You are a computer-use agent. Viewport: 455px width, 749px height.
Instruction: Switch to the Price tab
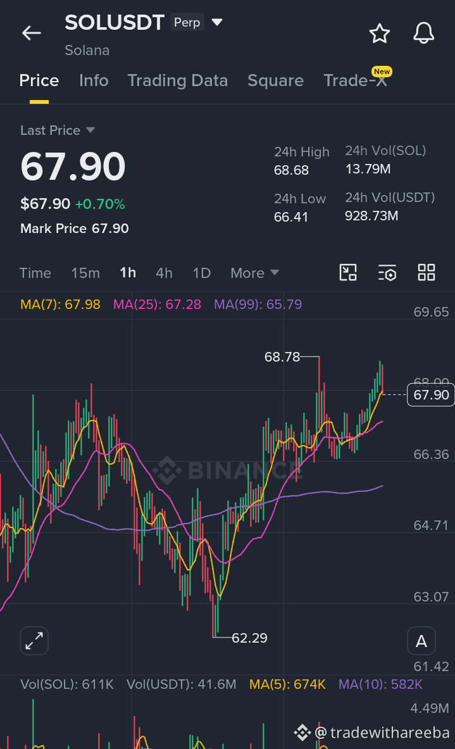pyautogui.click(x=39, y=80)
